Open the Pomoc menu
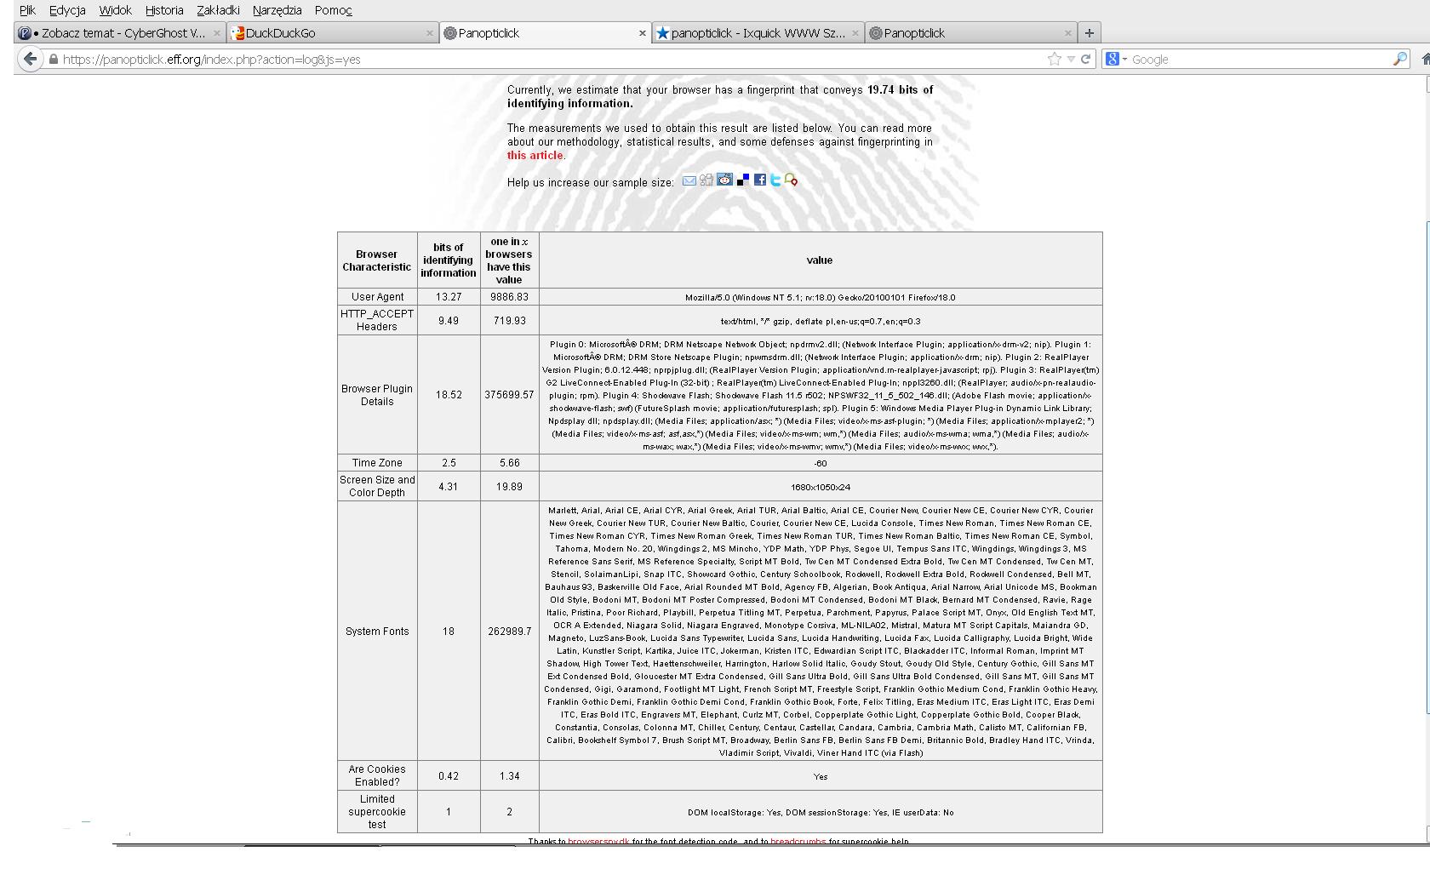The width and height of the screenshot is (1430, 869). (x=333, y=10)
